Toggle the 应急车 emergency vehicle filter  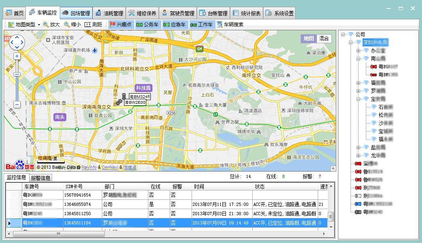(174, 25)
